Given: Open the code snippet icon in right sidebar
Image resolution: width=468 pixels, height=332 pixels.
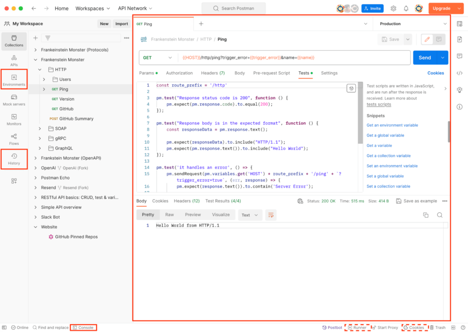Looking at the screenshot, I should 460,73.
